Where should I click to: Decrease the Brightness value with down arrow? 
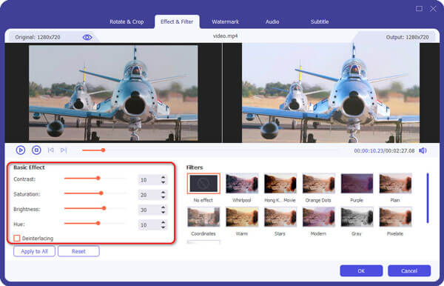163,212
